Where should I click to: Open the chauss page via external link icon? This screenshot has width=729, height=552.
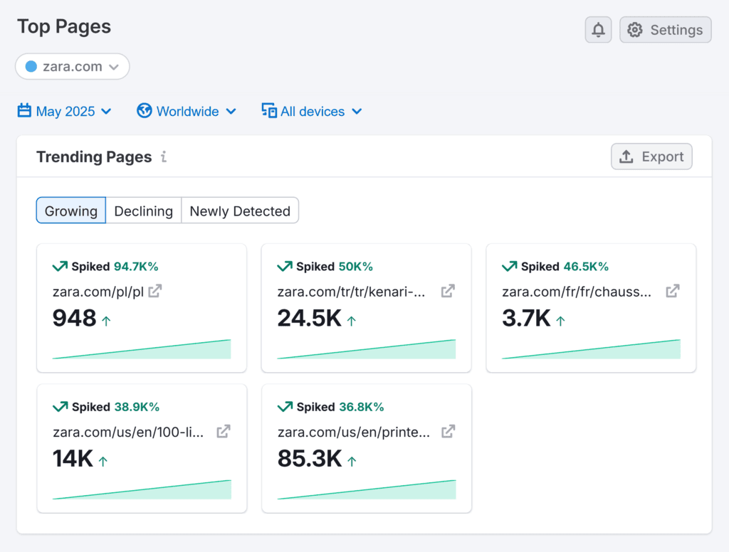[672, 290]
